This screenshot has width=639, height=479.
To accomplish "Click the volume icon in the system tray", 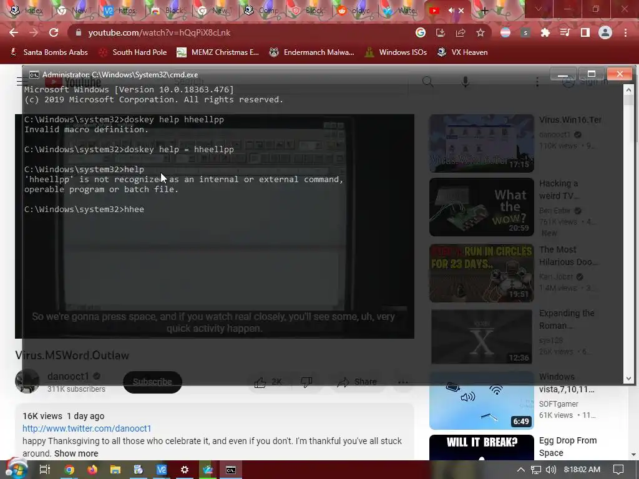I will pyautogui.click(x=550, y=470).
